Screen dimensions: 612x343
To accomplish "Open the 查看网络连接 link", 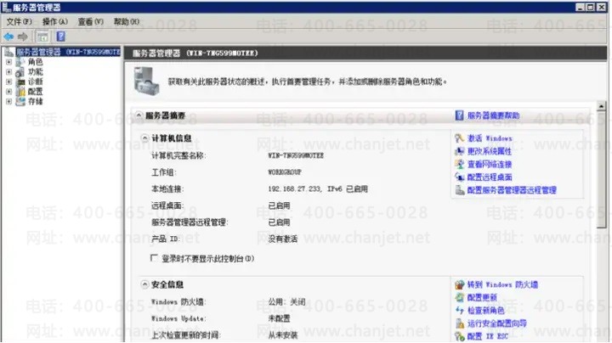I will (490, 164).
